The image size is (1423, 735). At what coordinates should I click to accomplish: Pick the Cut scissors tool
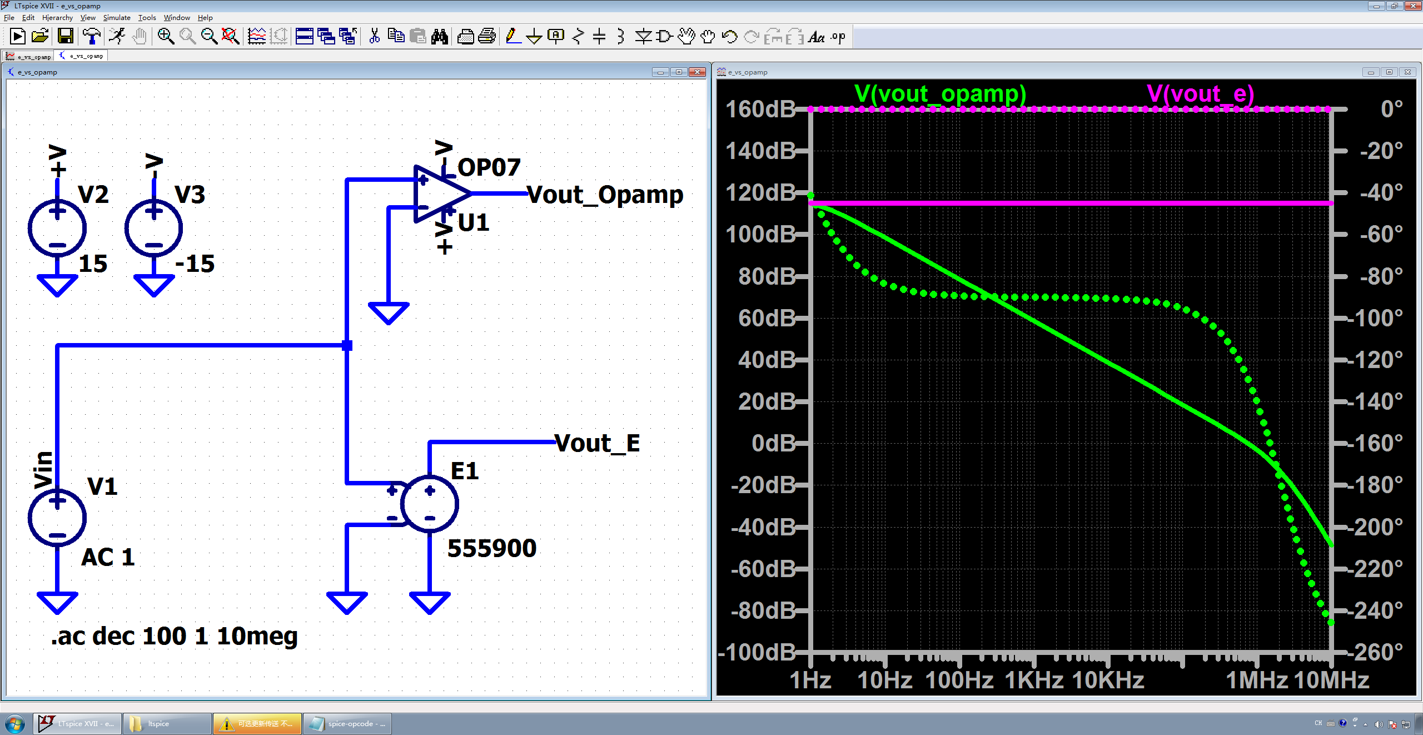(374, 37)
